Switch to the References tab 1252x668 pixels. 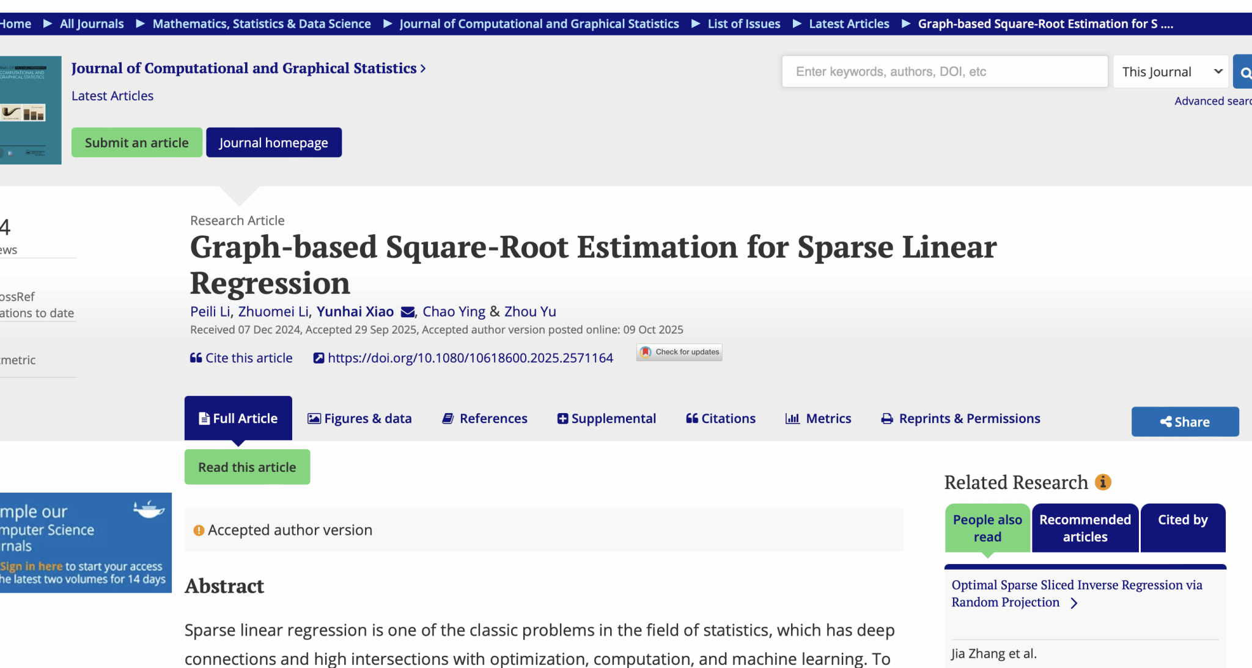(484, 419)
